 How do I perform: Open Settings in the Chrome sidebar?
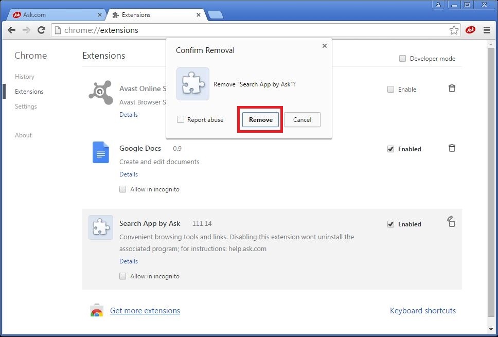pos(26,107)
